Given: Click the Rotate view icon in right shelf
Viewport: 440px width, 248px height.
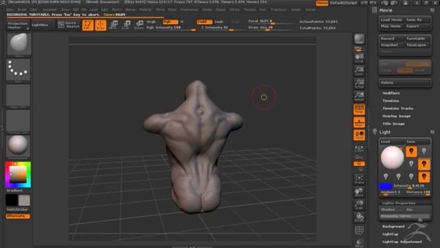Looking at the screenshot, I should pyautogui.click(x=359, y=218).
